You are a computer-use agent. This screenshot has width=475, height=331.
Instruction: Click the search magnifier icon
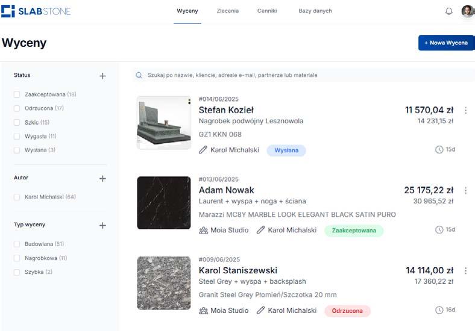click(x=139, y=75)
